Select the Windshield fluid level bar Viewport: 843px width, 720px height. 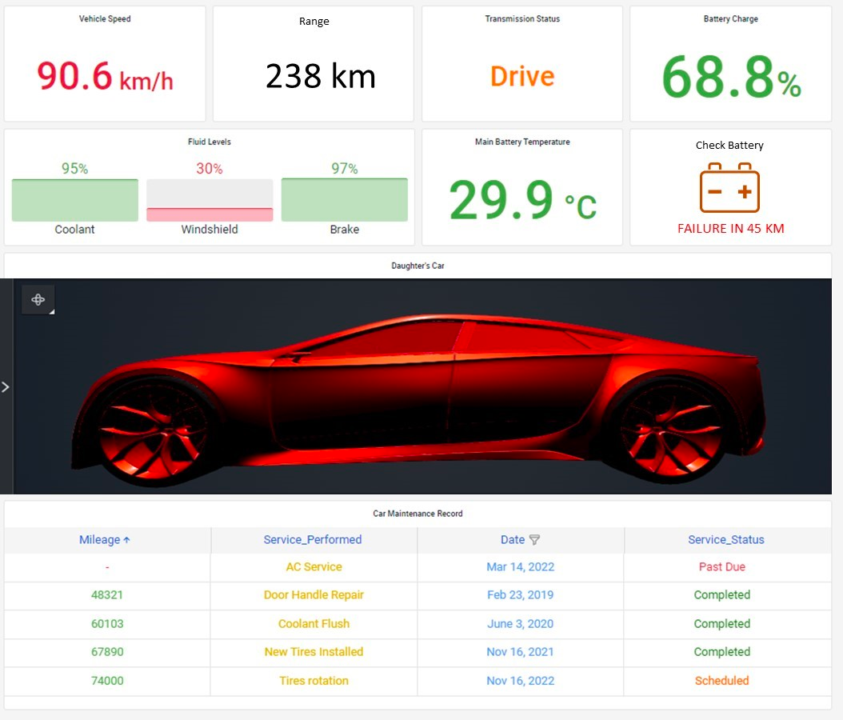pyautogui.click(x=210, y=200)
